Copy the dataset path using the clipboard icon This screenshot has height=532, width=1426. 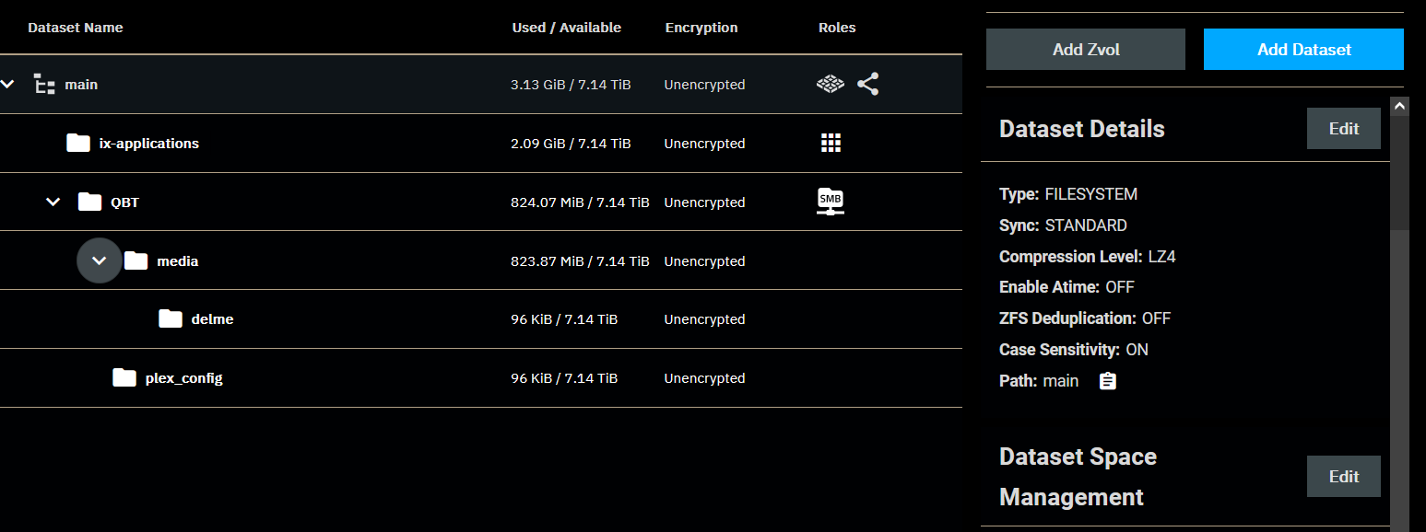(1107, 380)
